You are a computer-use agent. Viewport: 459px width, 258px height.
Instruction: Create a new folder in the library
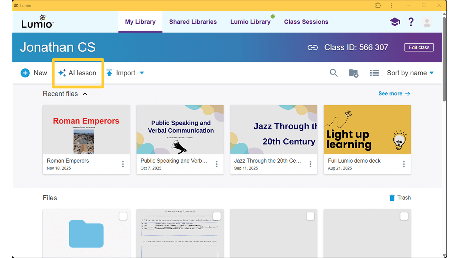(354, 73)
